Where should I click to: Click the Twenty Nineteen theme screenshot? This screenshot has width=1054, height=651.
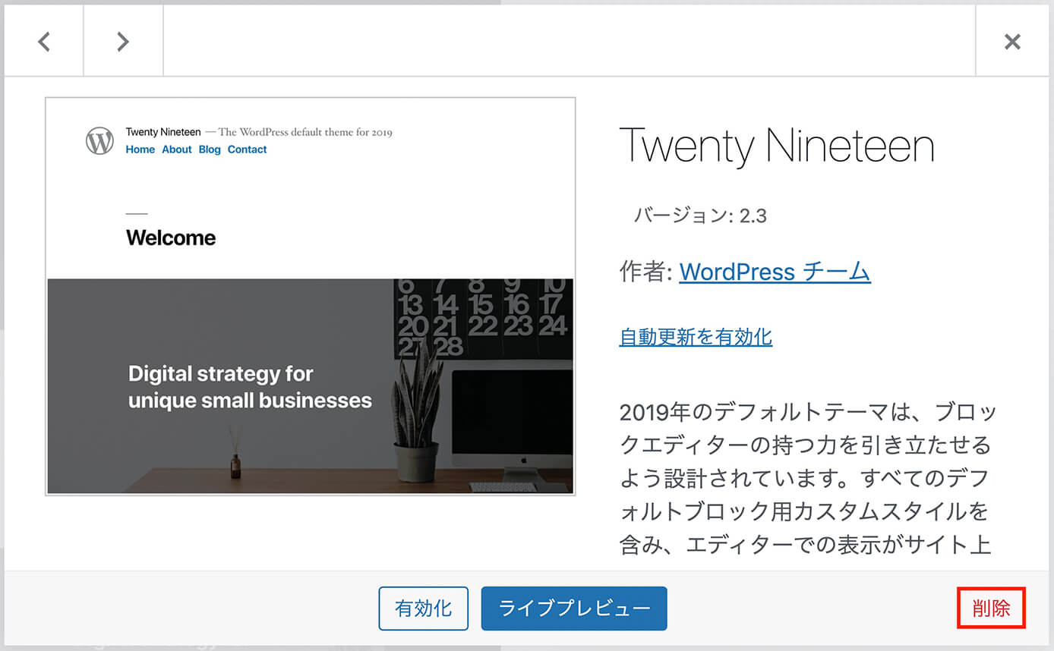pos(310,296)
